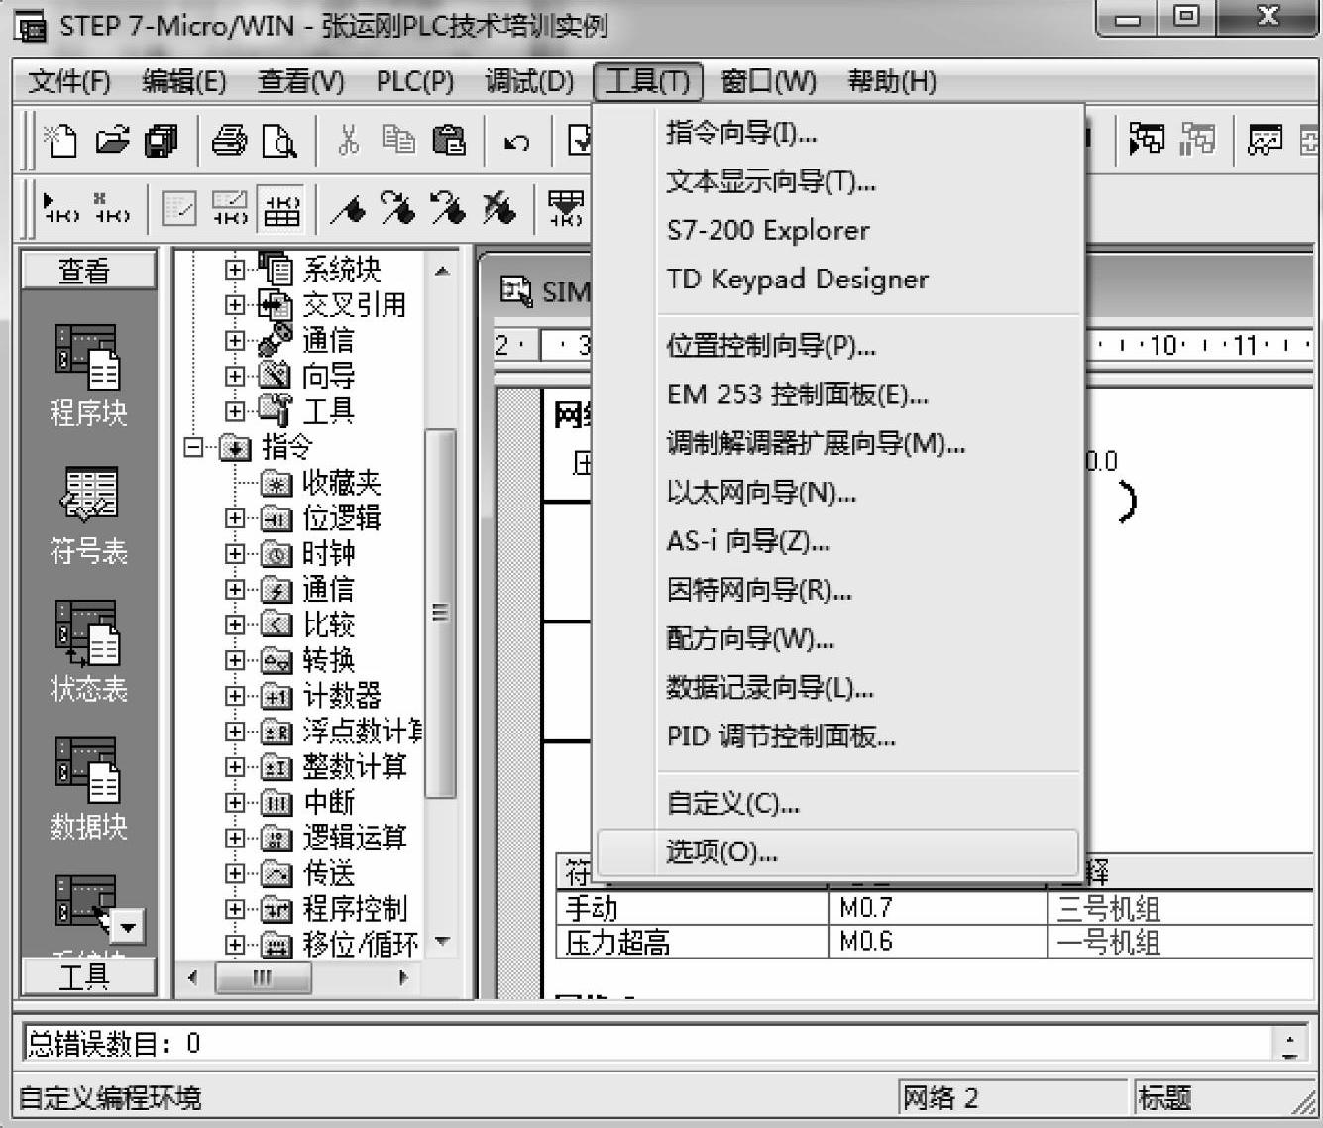Screen dimensions: 1323x1128
Task: Choose 指令向导(I)... from the Tools menu
Action: tap(837, 133)
